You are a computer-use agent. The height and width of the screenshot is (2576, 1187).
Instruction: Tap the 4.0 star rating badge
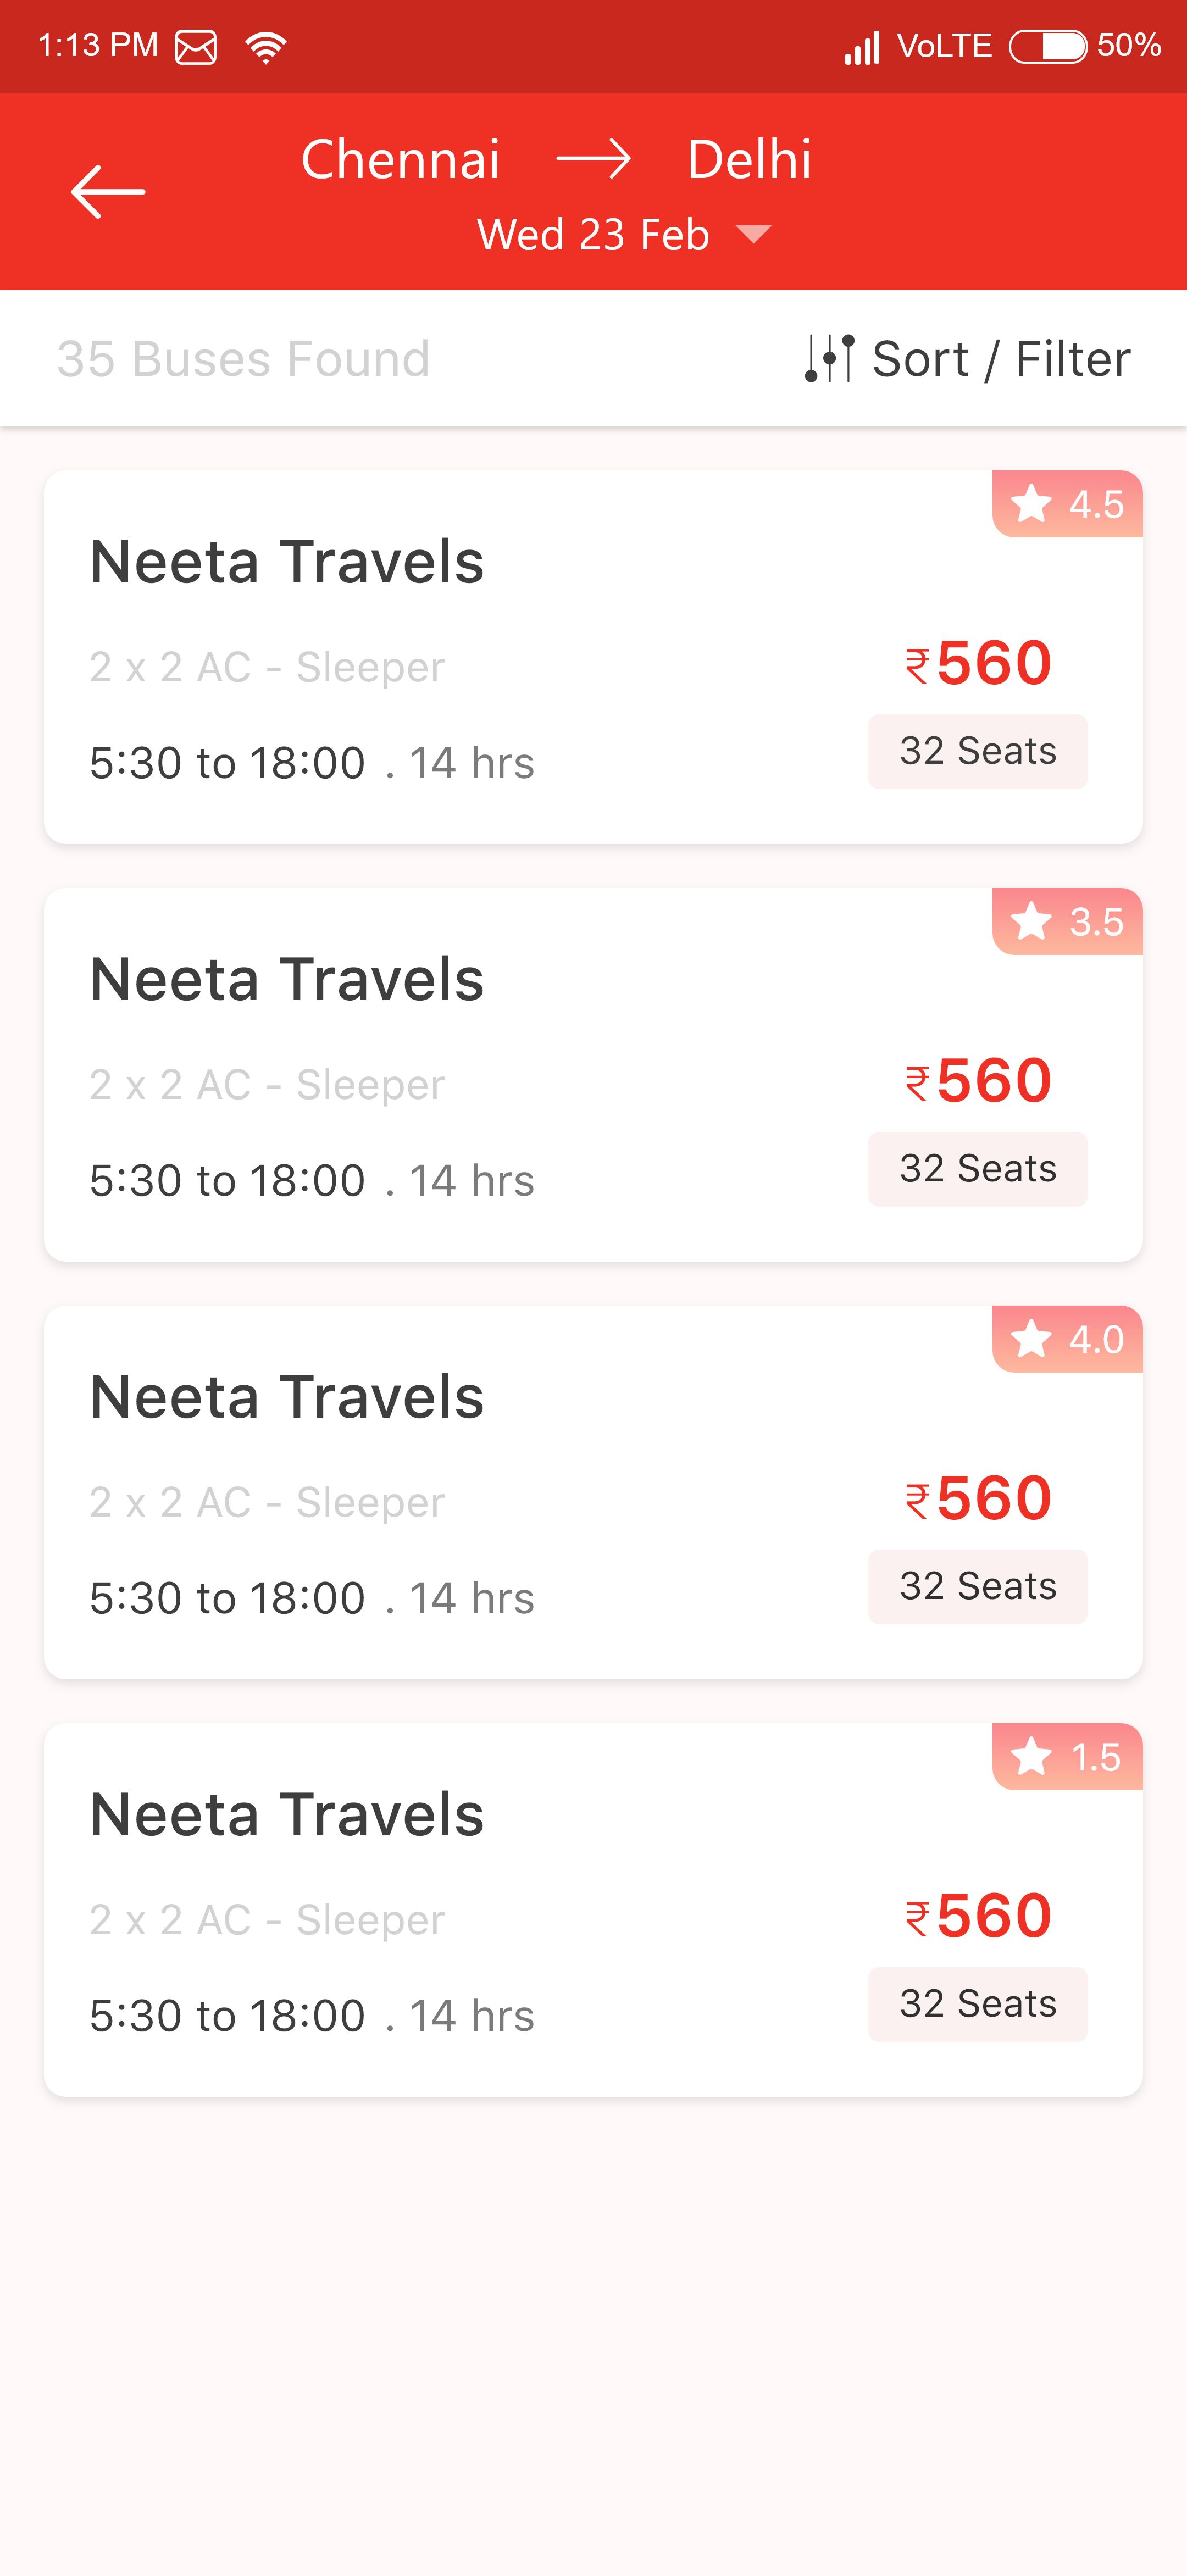1067,1339
